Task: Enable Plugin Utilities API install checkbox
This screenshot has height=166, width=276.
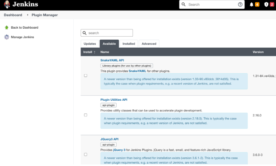Action: coord(86,115)
